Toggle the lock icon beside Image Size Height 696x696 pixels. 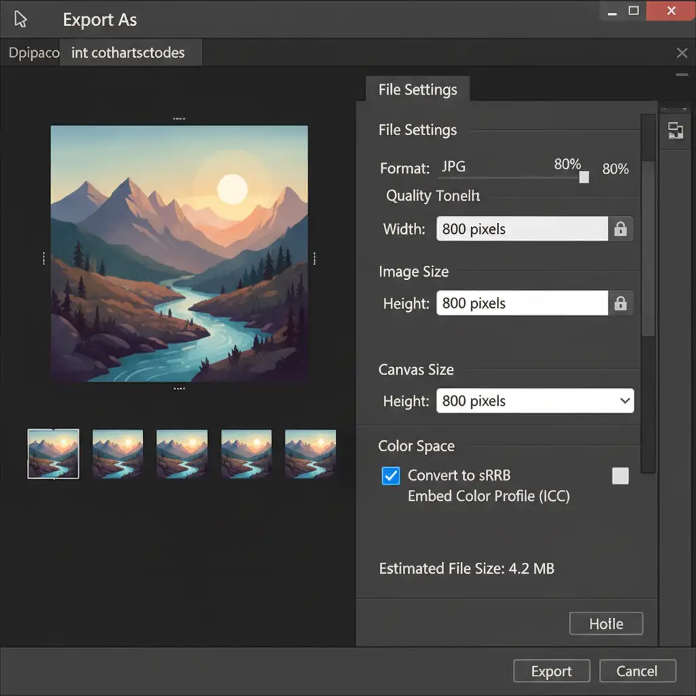(x=620, y=304)
